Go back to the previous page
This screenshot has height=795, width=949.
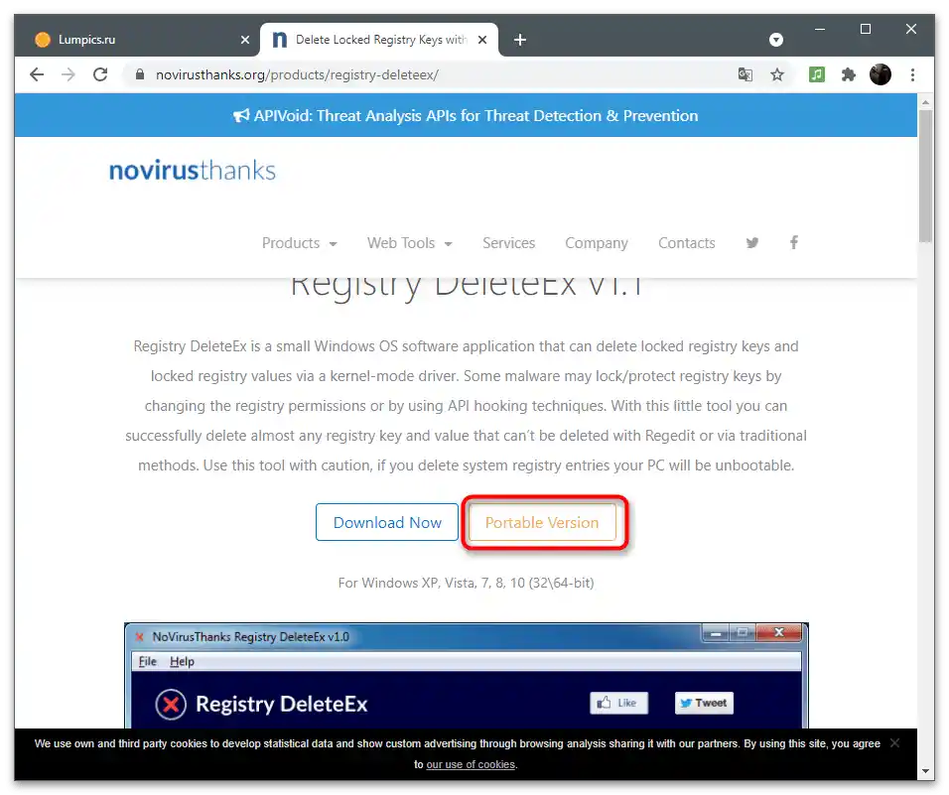click(x=37, y=74)
